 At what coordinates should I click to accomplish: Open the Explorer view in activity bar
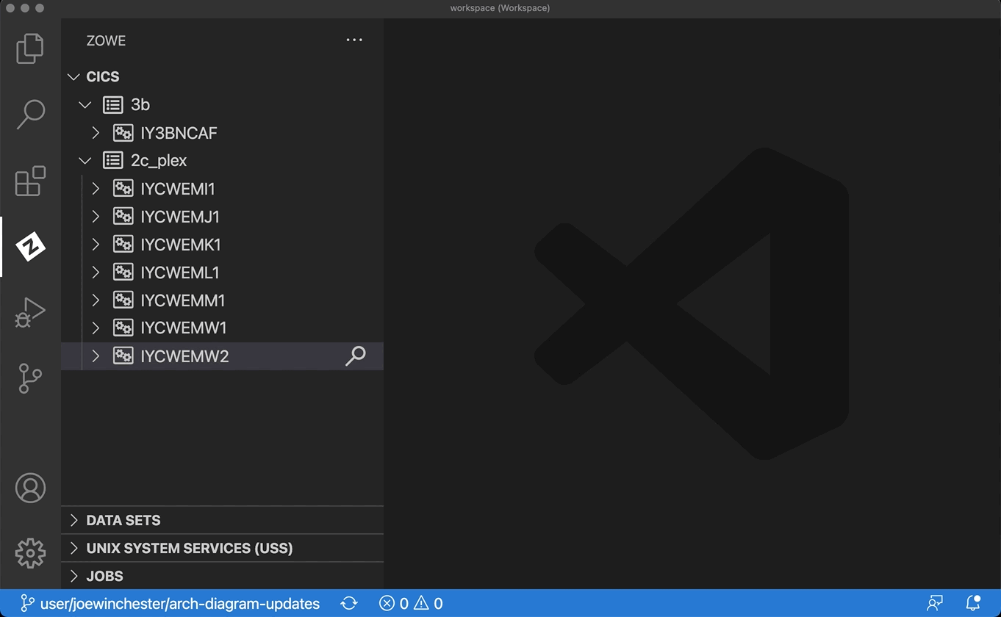pyautogui.click(x=30, y=48)
